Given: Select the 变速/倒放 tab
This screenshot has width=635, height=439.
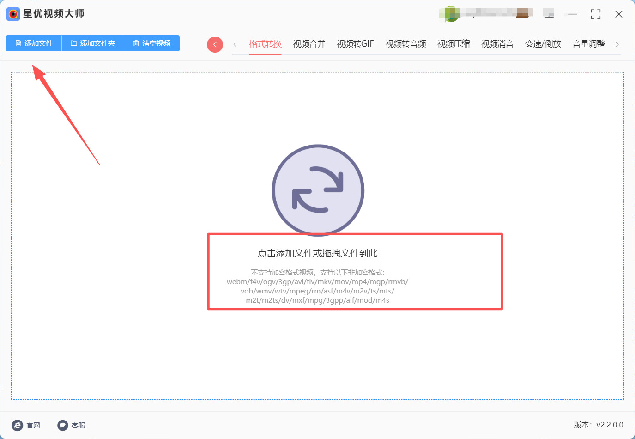Looking at the screenshot, I should tap(543, 44).
